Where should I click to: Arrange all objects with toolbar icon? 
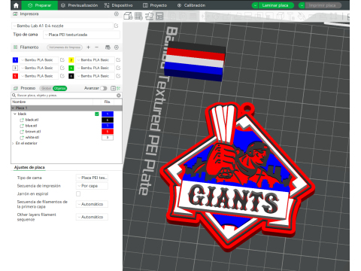coord(159,17)
